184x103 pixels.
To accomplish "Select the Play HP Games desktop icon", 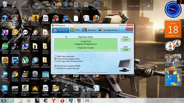I will click(5, 76).
